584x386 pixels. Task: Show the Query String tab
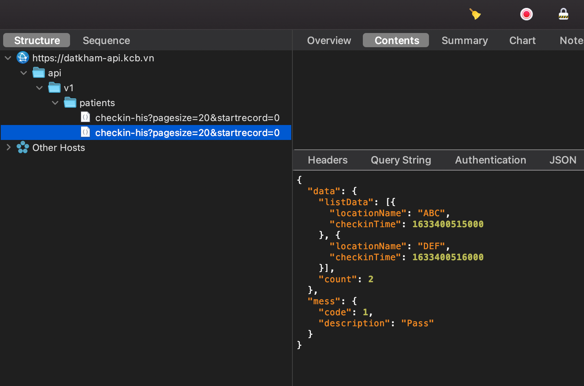click(x=401, y=160)
